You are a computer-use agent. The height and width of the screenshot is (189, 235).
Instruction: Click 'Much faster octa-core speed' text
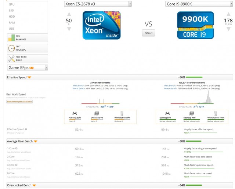pos(198,174)
